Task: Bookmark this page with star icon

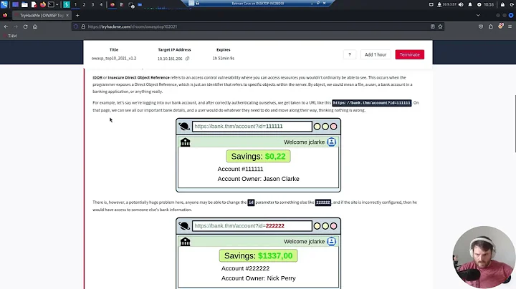Action: [440, 26]
